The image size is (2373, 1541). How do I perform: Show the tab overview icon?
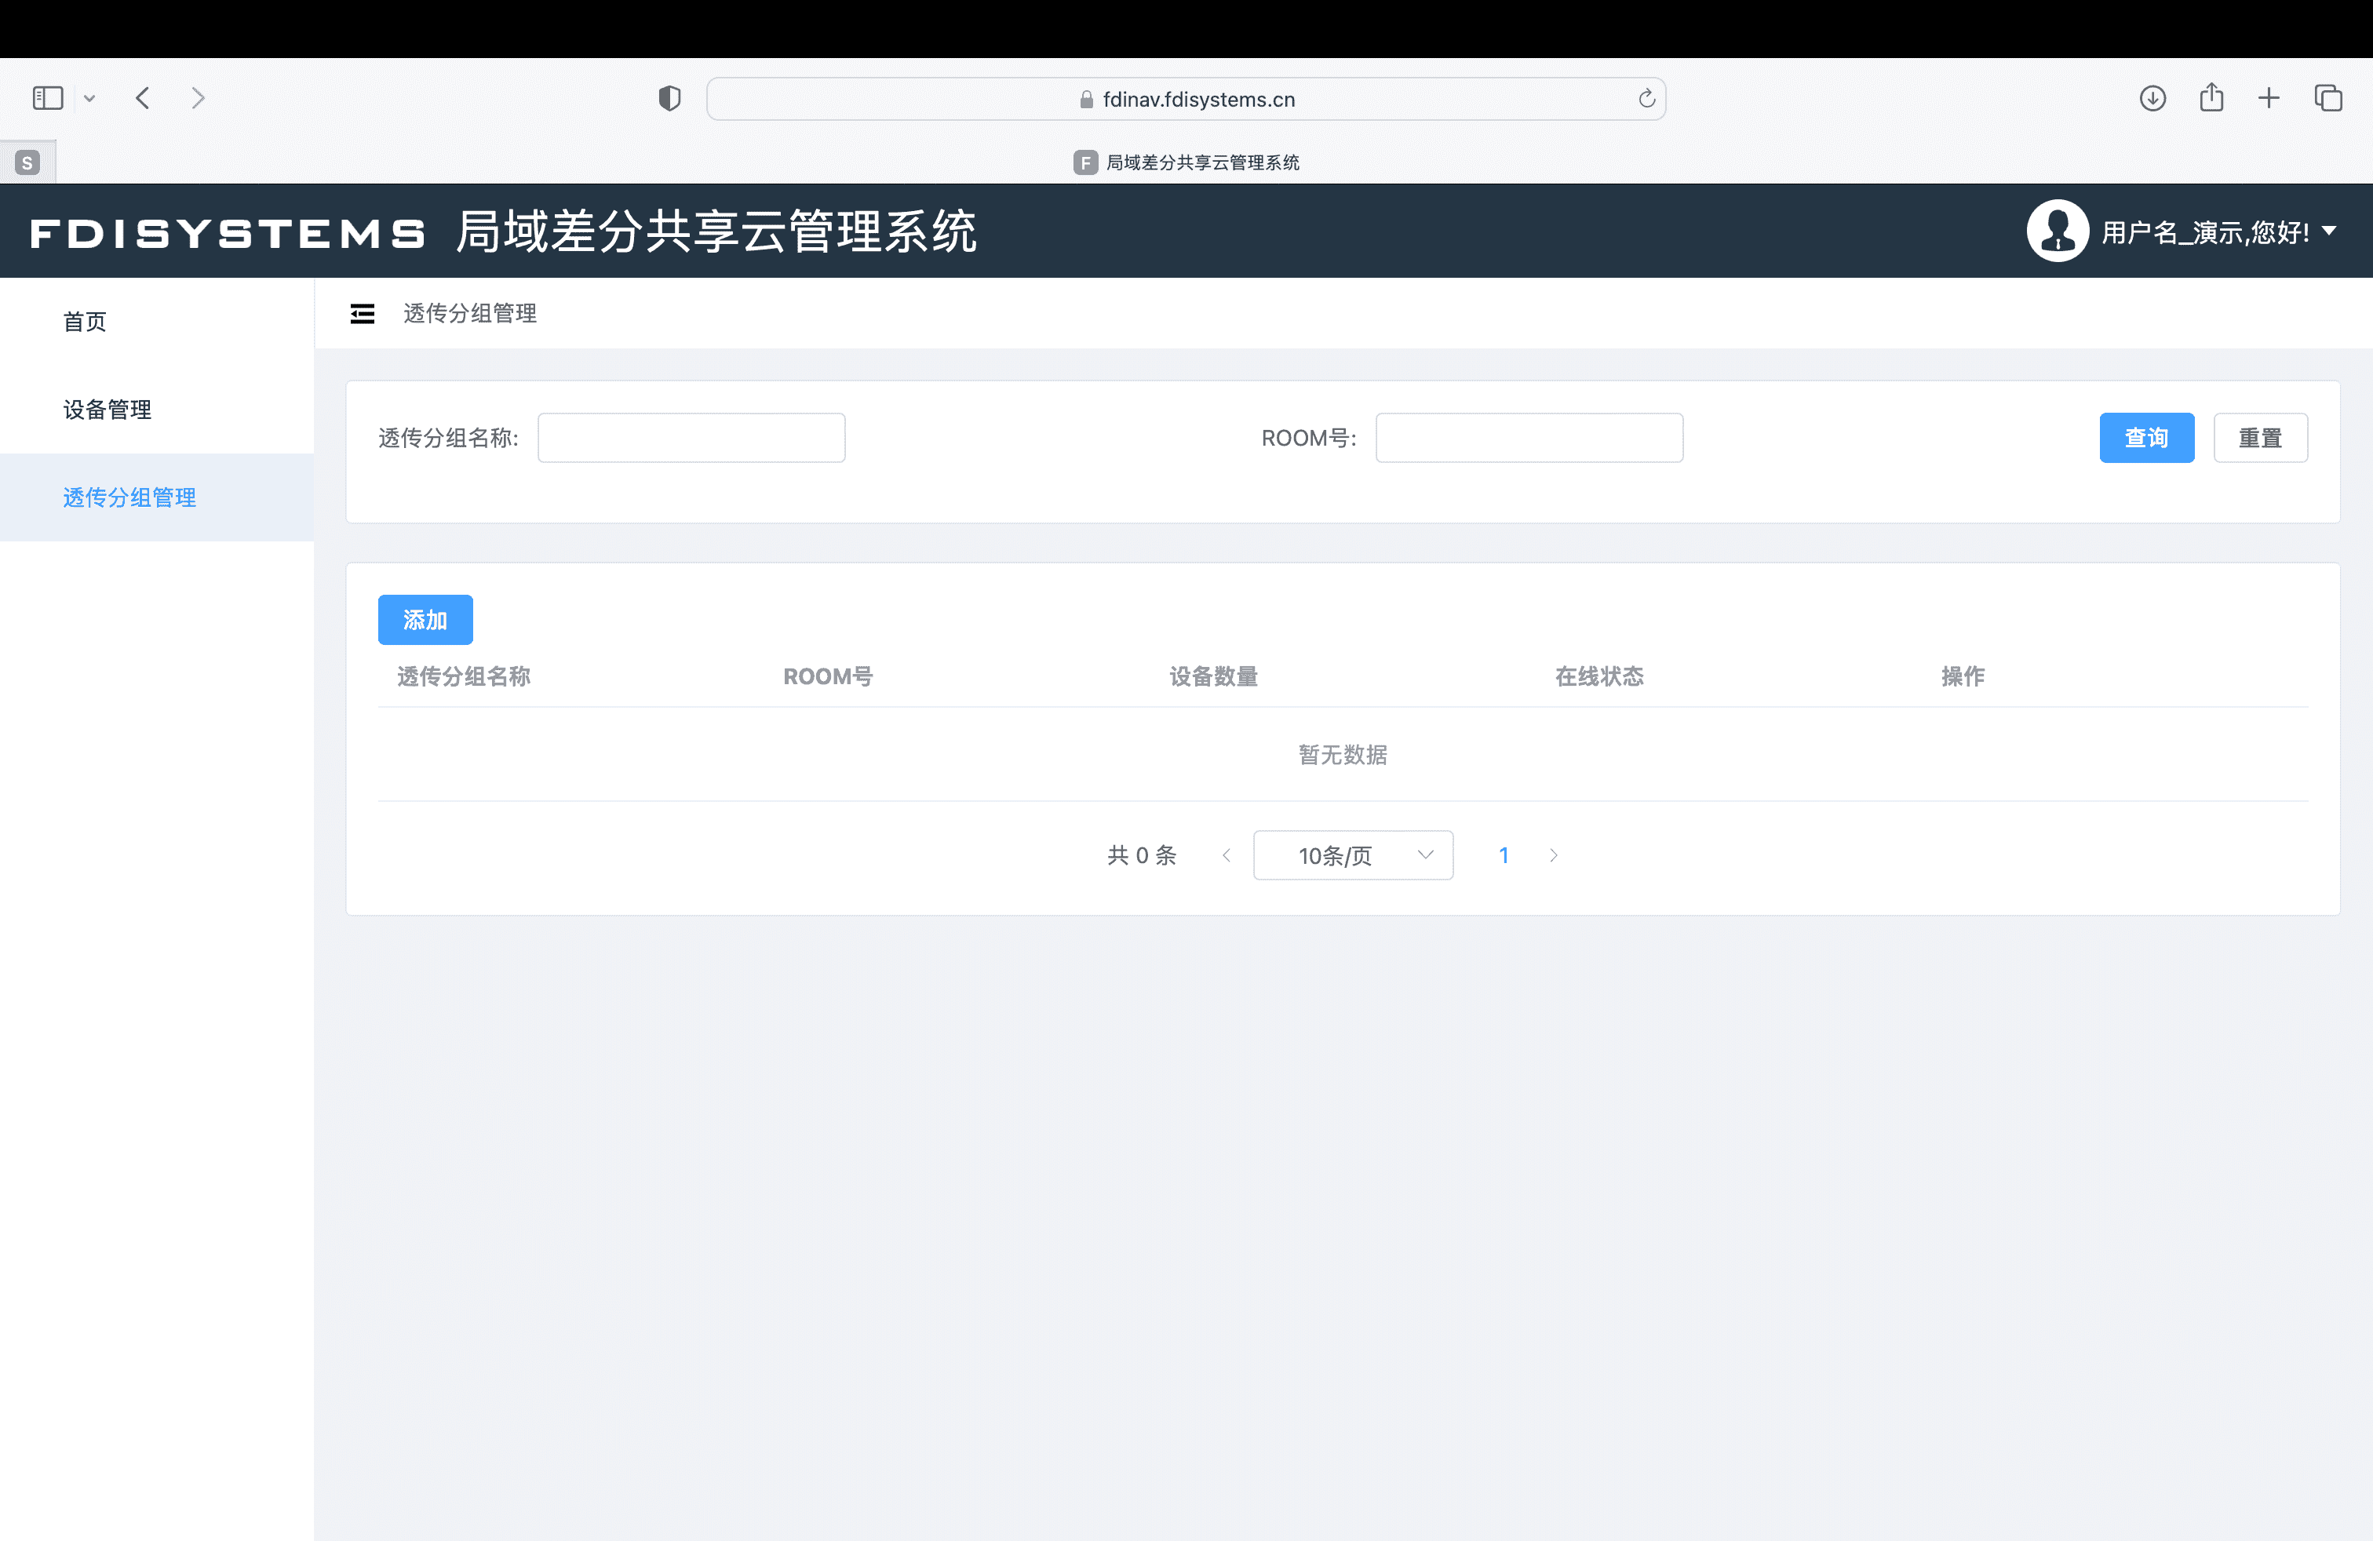[2327, 97]
